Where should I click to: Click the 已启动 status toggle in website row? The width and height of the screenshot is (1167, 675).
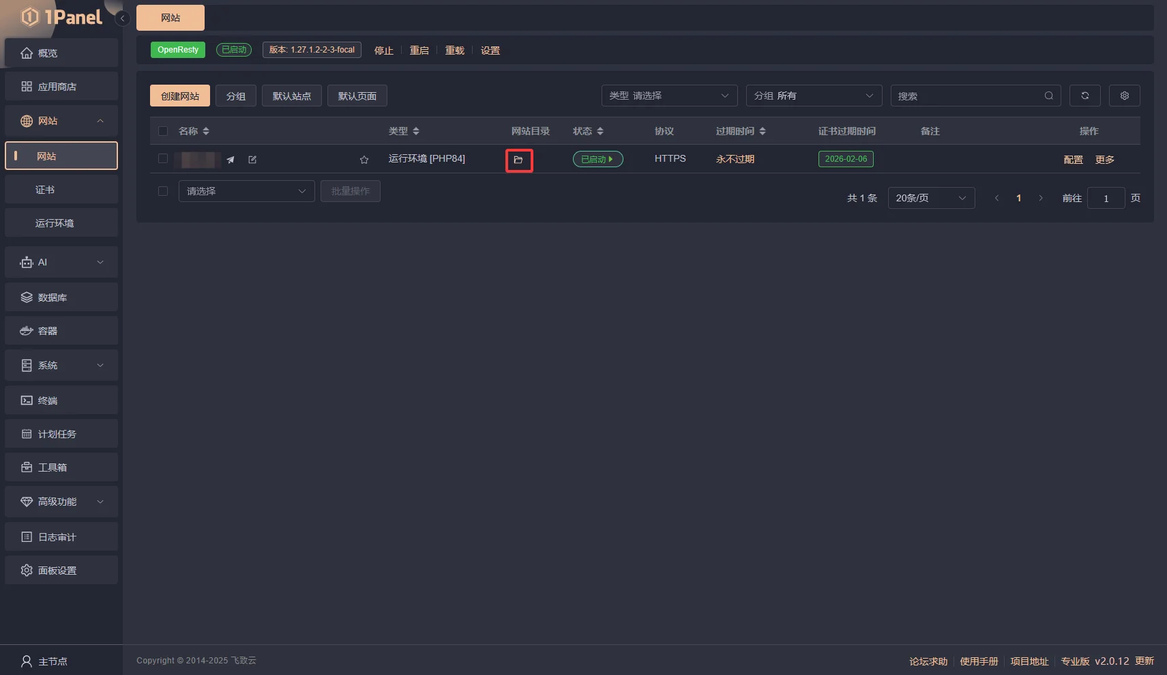[597, 159]
